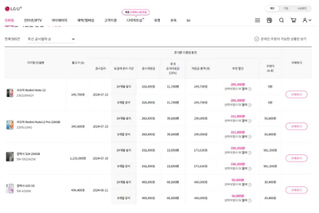Open help icon in Redmi Note 12 6개월 row

(x=250, y=105)
